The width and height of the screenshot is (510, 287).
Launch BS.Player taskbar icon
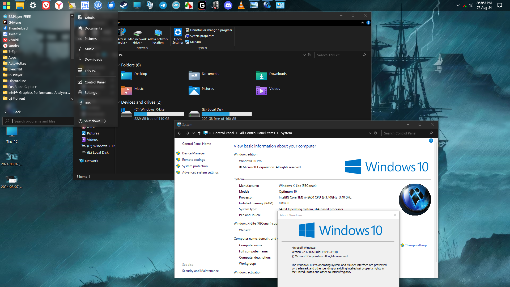[x=176, y=5]
